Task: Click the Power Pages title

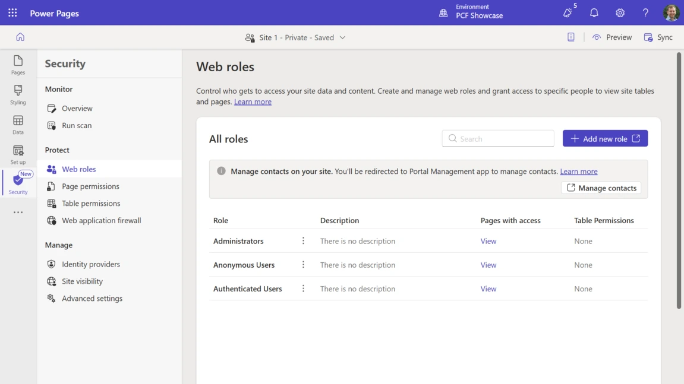Action: (x=55, y=13)
